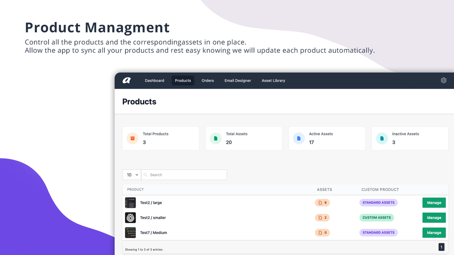Click the app logo in navbar
The image size is (454, 255).
(127, 80)
